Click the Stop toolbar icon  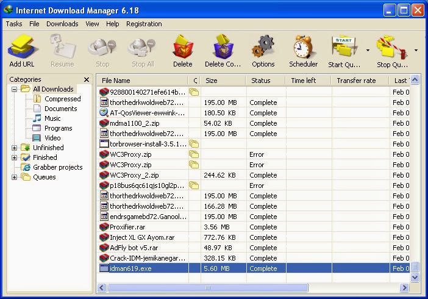point(102,47)
